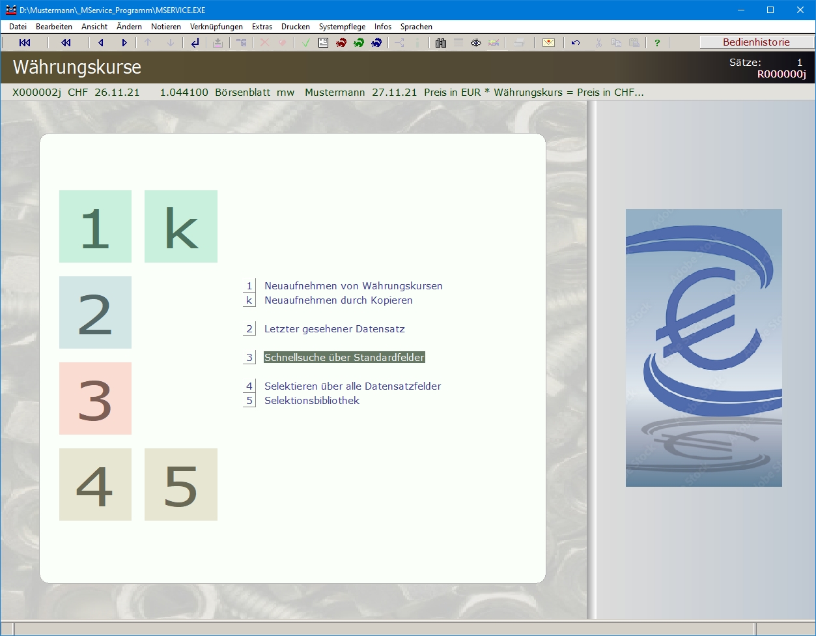Viewport: 816px width, 636px height.
Task: Click the grayed copy icon
Action: 616,43
